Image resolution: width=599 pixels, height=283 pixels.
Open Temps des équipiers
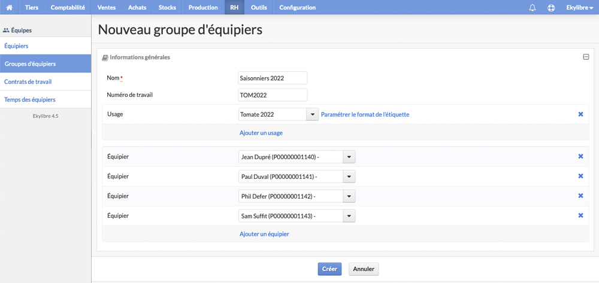coord(46,99)
